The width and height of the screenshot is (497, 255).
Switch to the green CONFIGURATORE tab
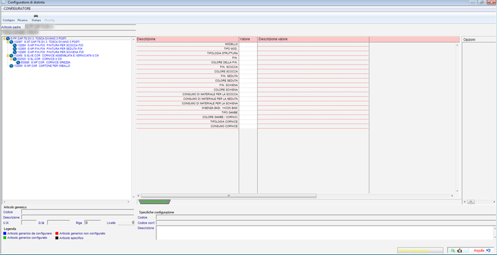click(154, 201)
